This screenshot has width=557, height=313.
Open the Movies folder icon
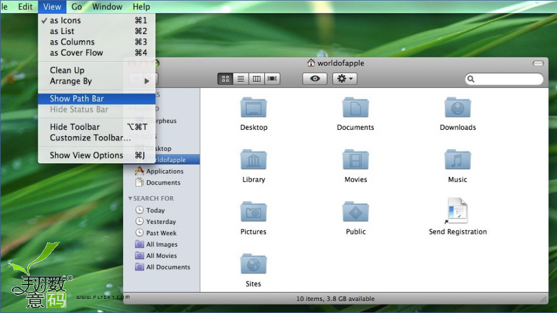tap(356, 160)
